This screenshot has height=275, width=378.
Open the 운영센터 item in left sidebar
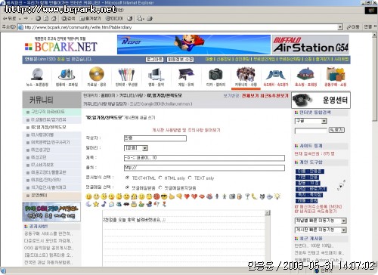point(39,196)
